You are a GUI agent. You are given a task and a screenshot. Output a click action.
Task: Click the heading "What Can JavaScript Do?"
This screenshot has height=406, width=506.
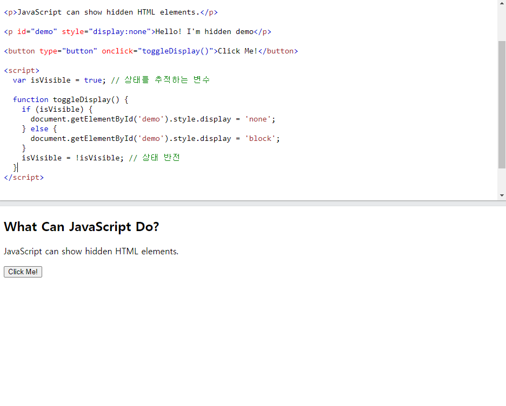81,227
